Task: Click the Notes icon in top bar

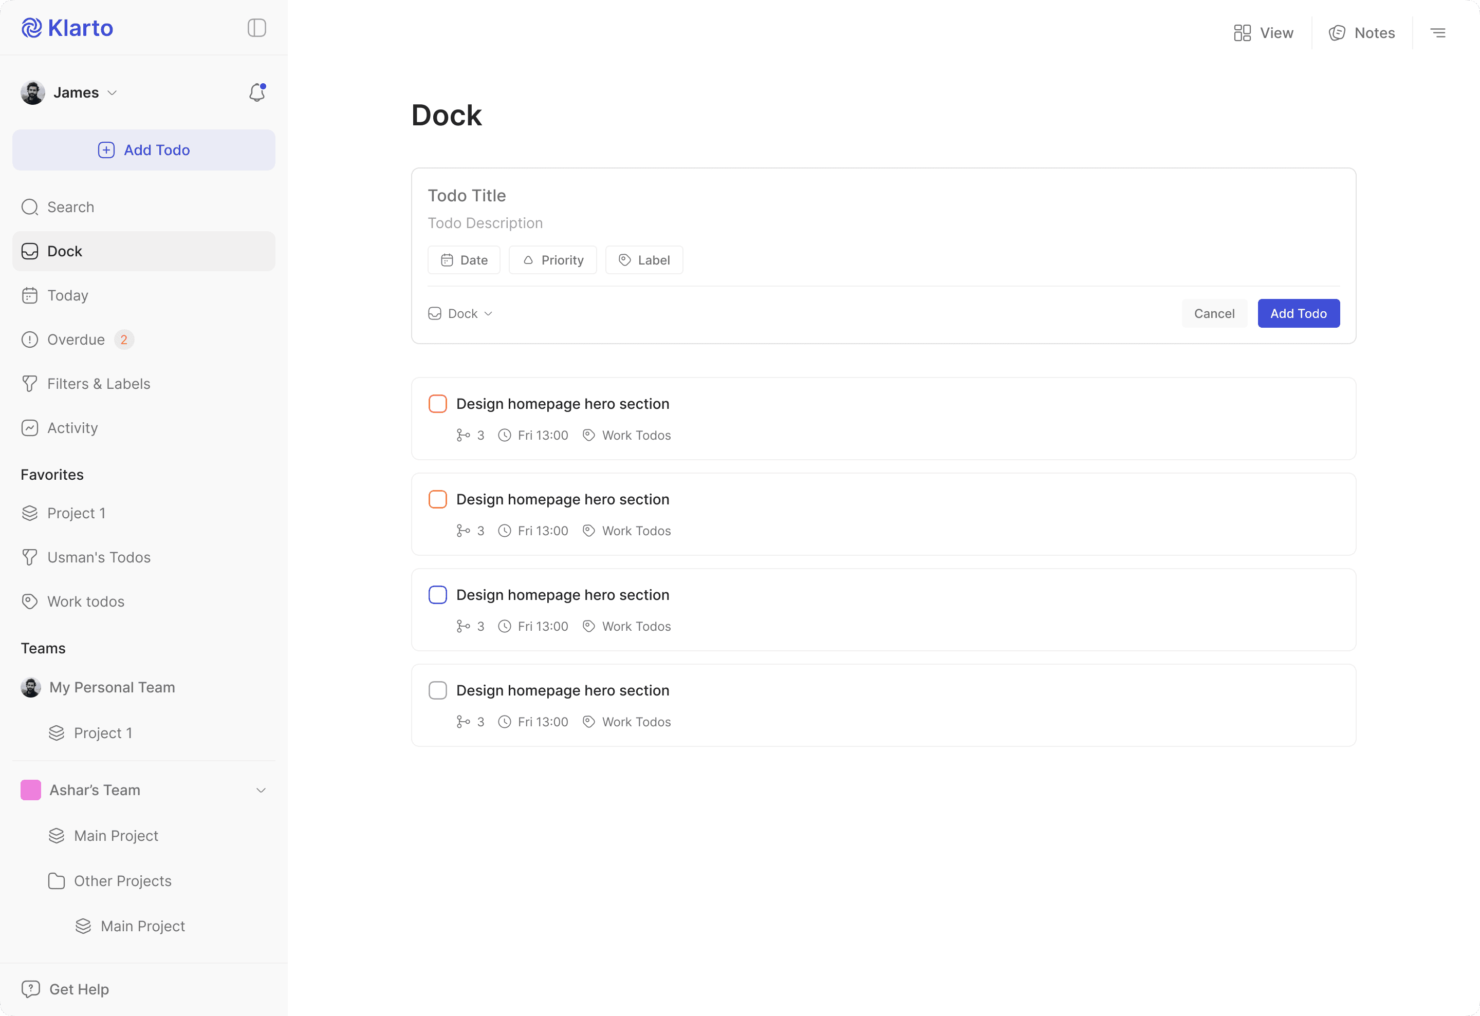Action: [1337, 32]
